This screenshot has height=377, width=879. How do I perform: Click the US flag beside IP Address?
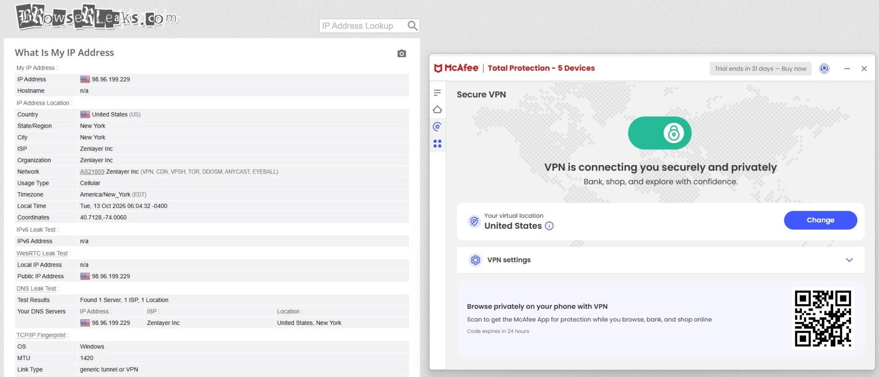pos(85,79)
